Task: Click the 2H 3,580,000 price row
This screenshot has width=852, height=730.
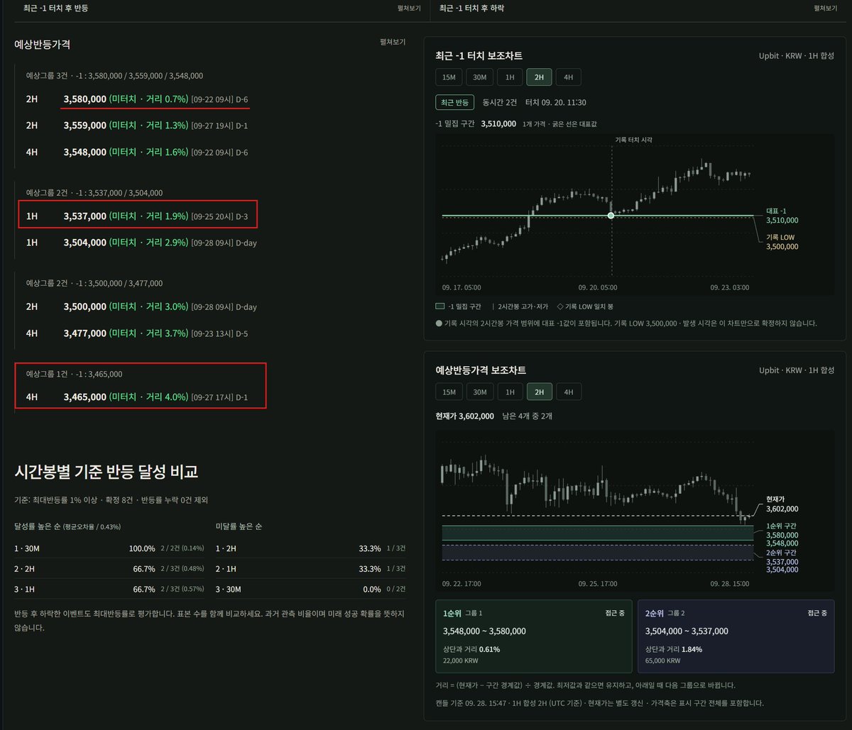Action: tap(136, 99)
